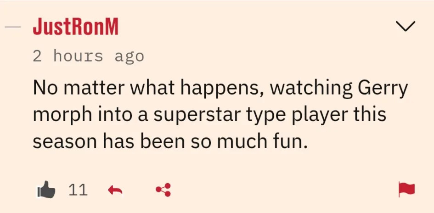Collapse the thread using the dash
Image resolution: width=434 pixels, height=213 pixels.
point(13,27)
